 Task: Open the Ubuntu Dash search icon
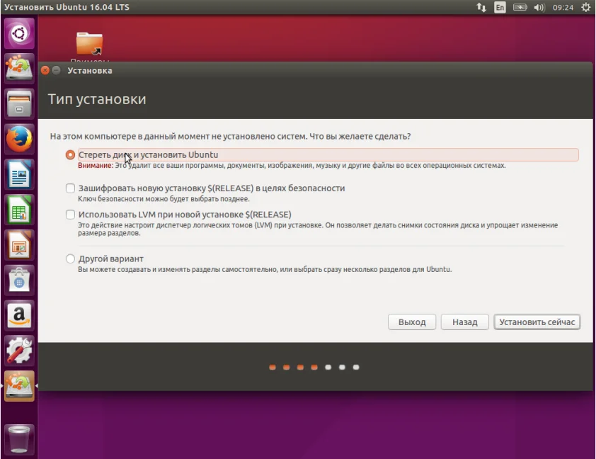(x=19, y=33)
